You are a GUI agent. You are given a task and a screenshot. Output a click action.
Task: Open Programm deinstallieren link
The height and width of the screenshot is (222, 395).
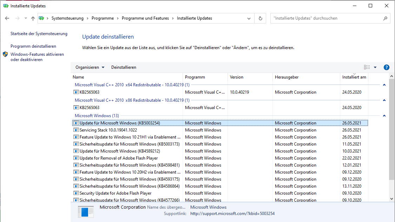pos(33,46)
